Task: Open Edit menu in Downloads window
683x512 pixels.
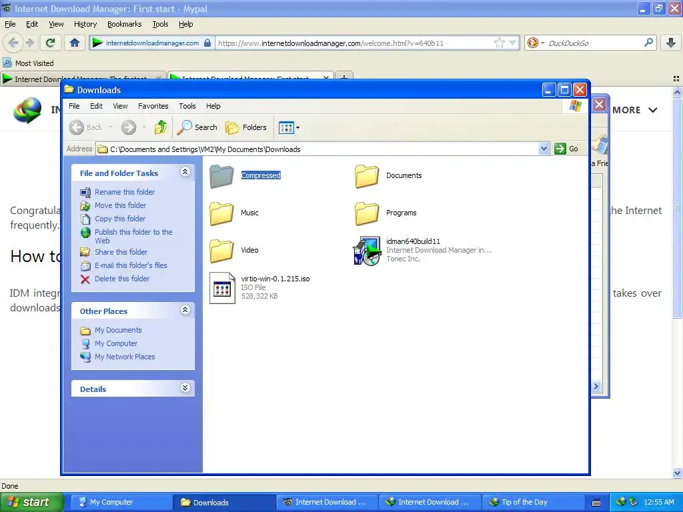Action: [96, 106]
